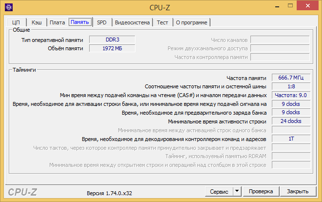Click the empty Число каналов field
The height and width of the screenshot is (202, 322).
click(280, 40)
